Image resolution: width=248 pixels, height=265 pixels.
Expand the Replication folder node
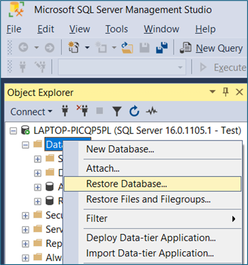tap(25, 244)
